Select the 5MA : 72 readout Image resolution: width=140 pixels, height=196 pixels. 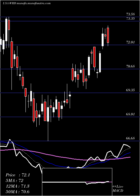tap(14, 181)
